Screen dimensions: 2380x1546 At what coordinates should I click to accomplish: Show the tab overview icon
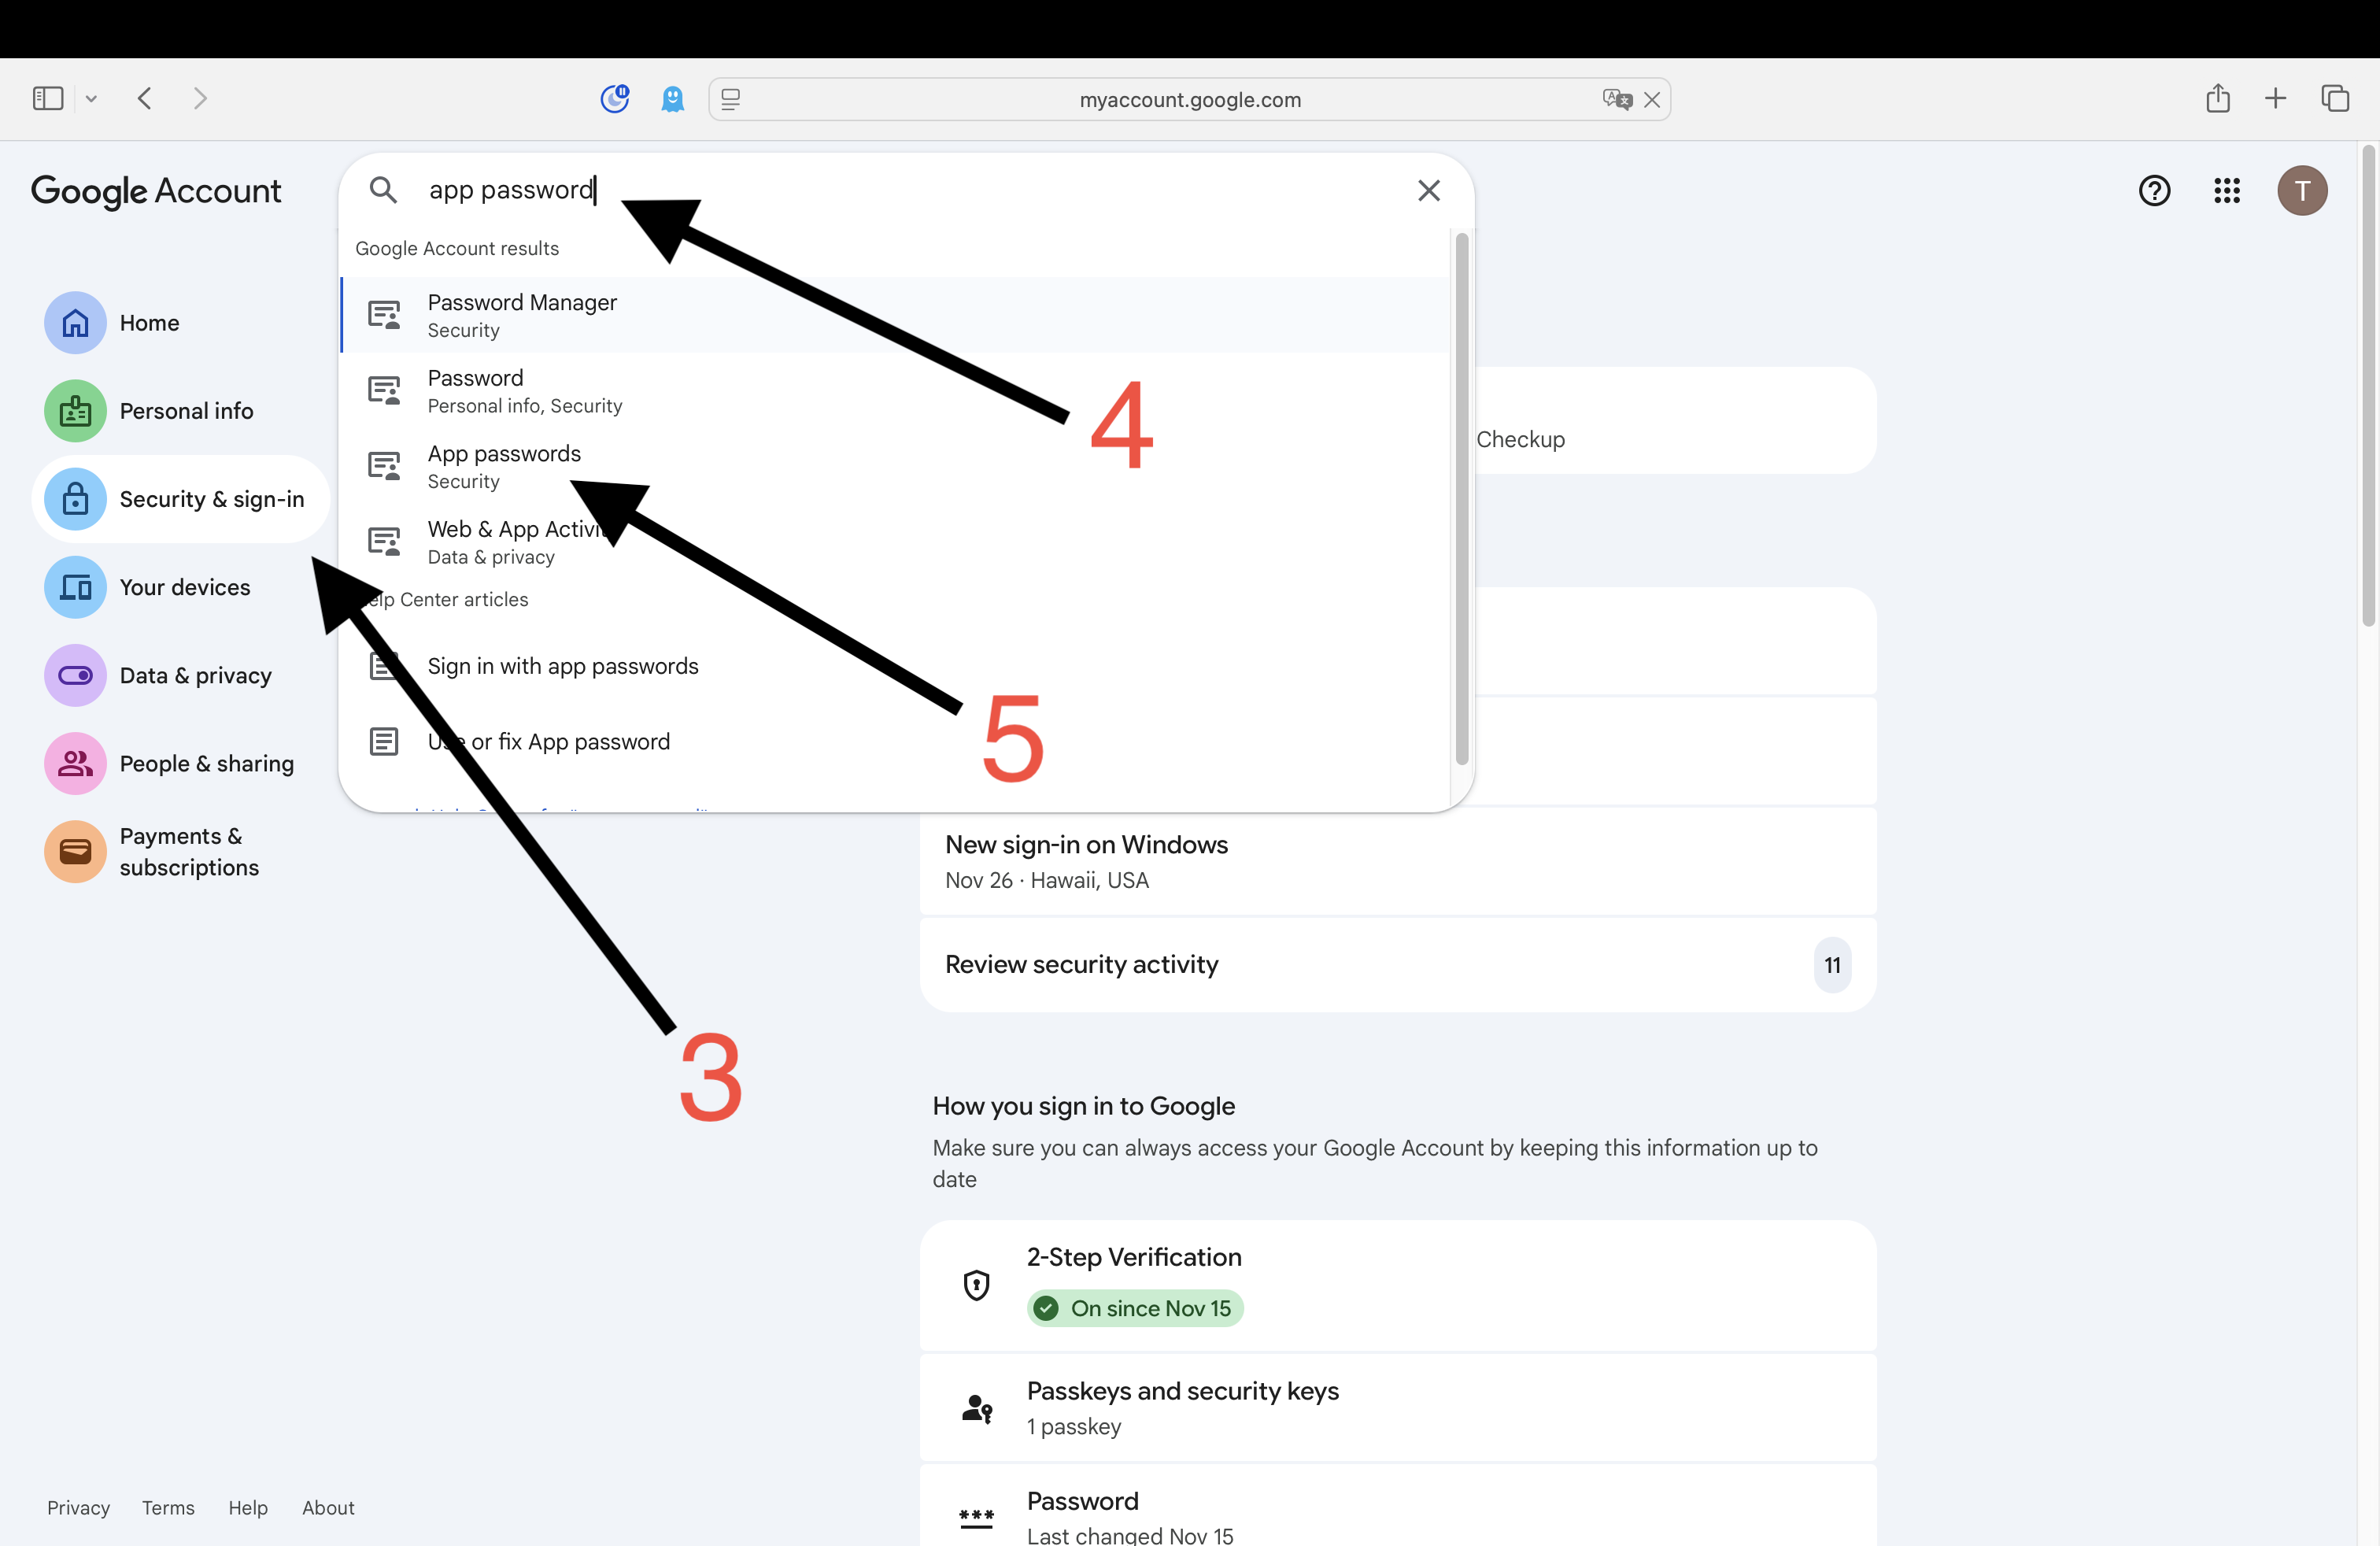click(2335, 98)
